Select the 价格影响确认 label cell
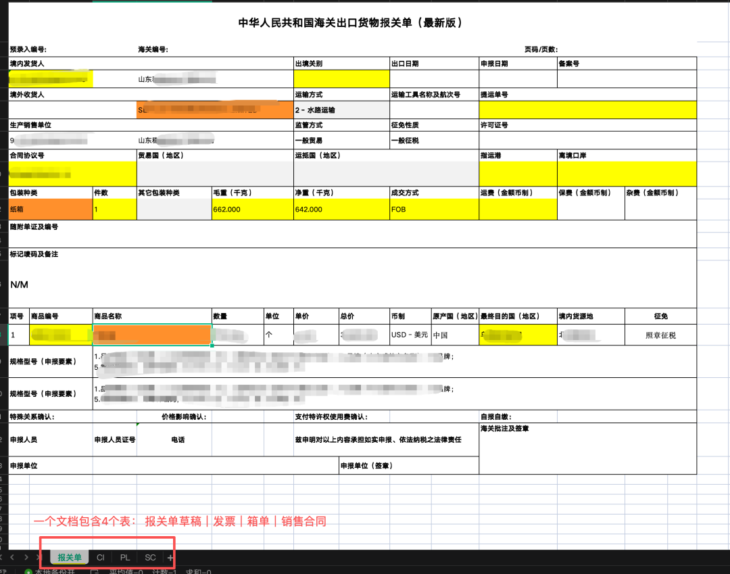This screenshot has width=730, height=574. (x=183, y=416)
